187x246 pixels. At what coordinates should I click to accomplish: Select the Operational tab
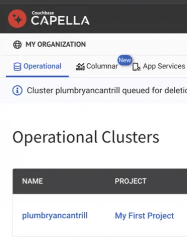coord(37,66)
